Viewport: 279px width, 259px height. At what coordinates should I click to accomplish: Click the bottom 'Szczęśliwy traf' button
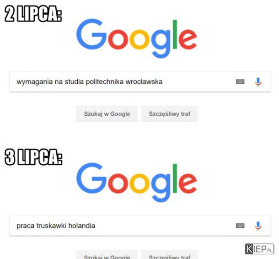pyautogui.click(x=170, y=254)
